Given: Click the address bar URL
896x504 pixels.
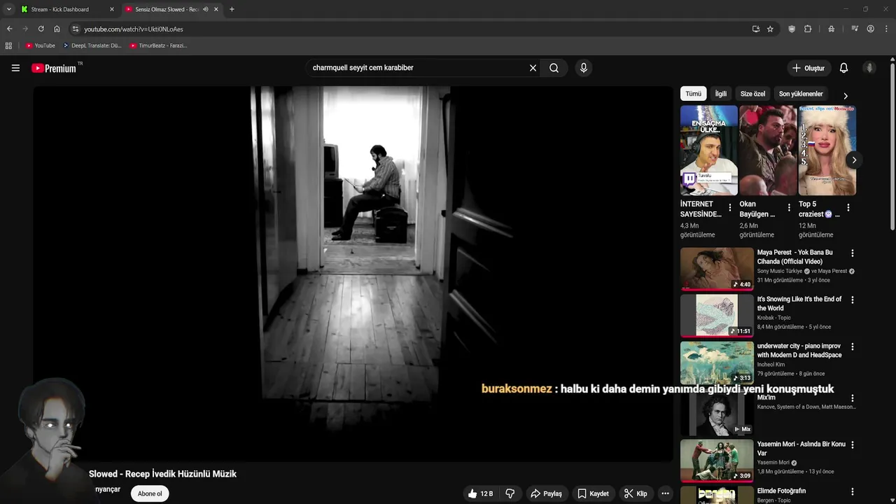Looking at the screenshot, I should [x=134, y=29].
